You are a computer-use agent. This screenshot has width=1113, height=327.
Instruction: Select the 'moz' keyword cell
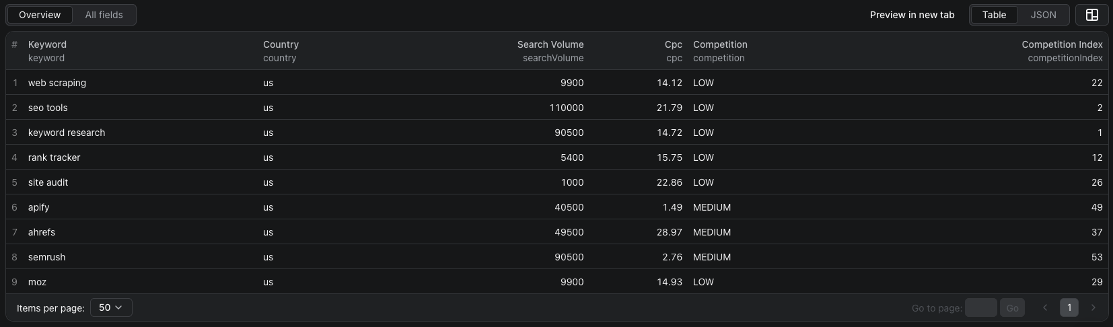click(x=37, y=282)
